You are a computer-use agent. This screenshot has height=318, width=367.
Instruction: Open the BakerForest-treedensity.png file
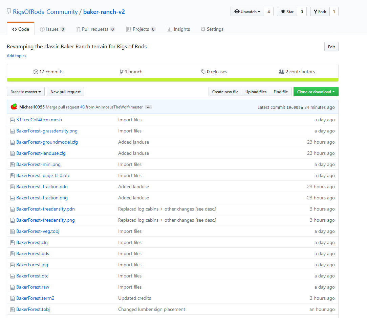(x=45, y=220)
